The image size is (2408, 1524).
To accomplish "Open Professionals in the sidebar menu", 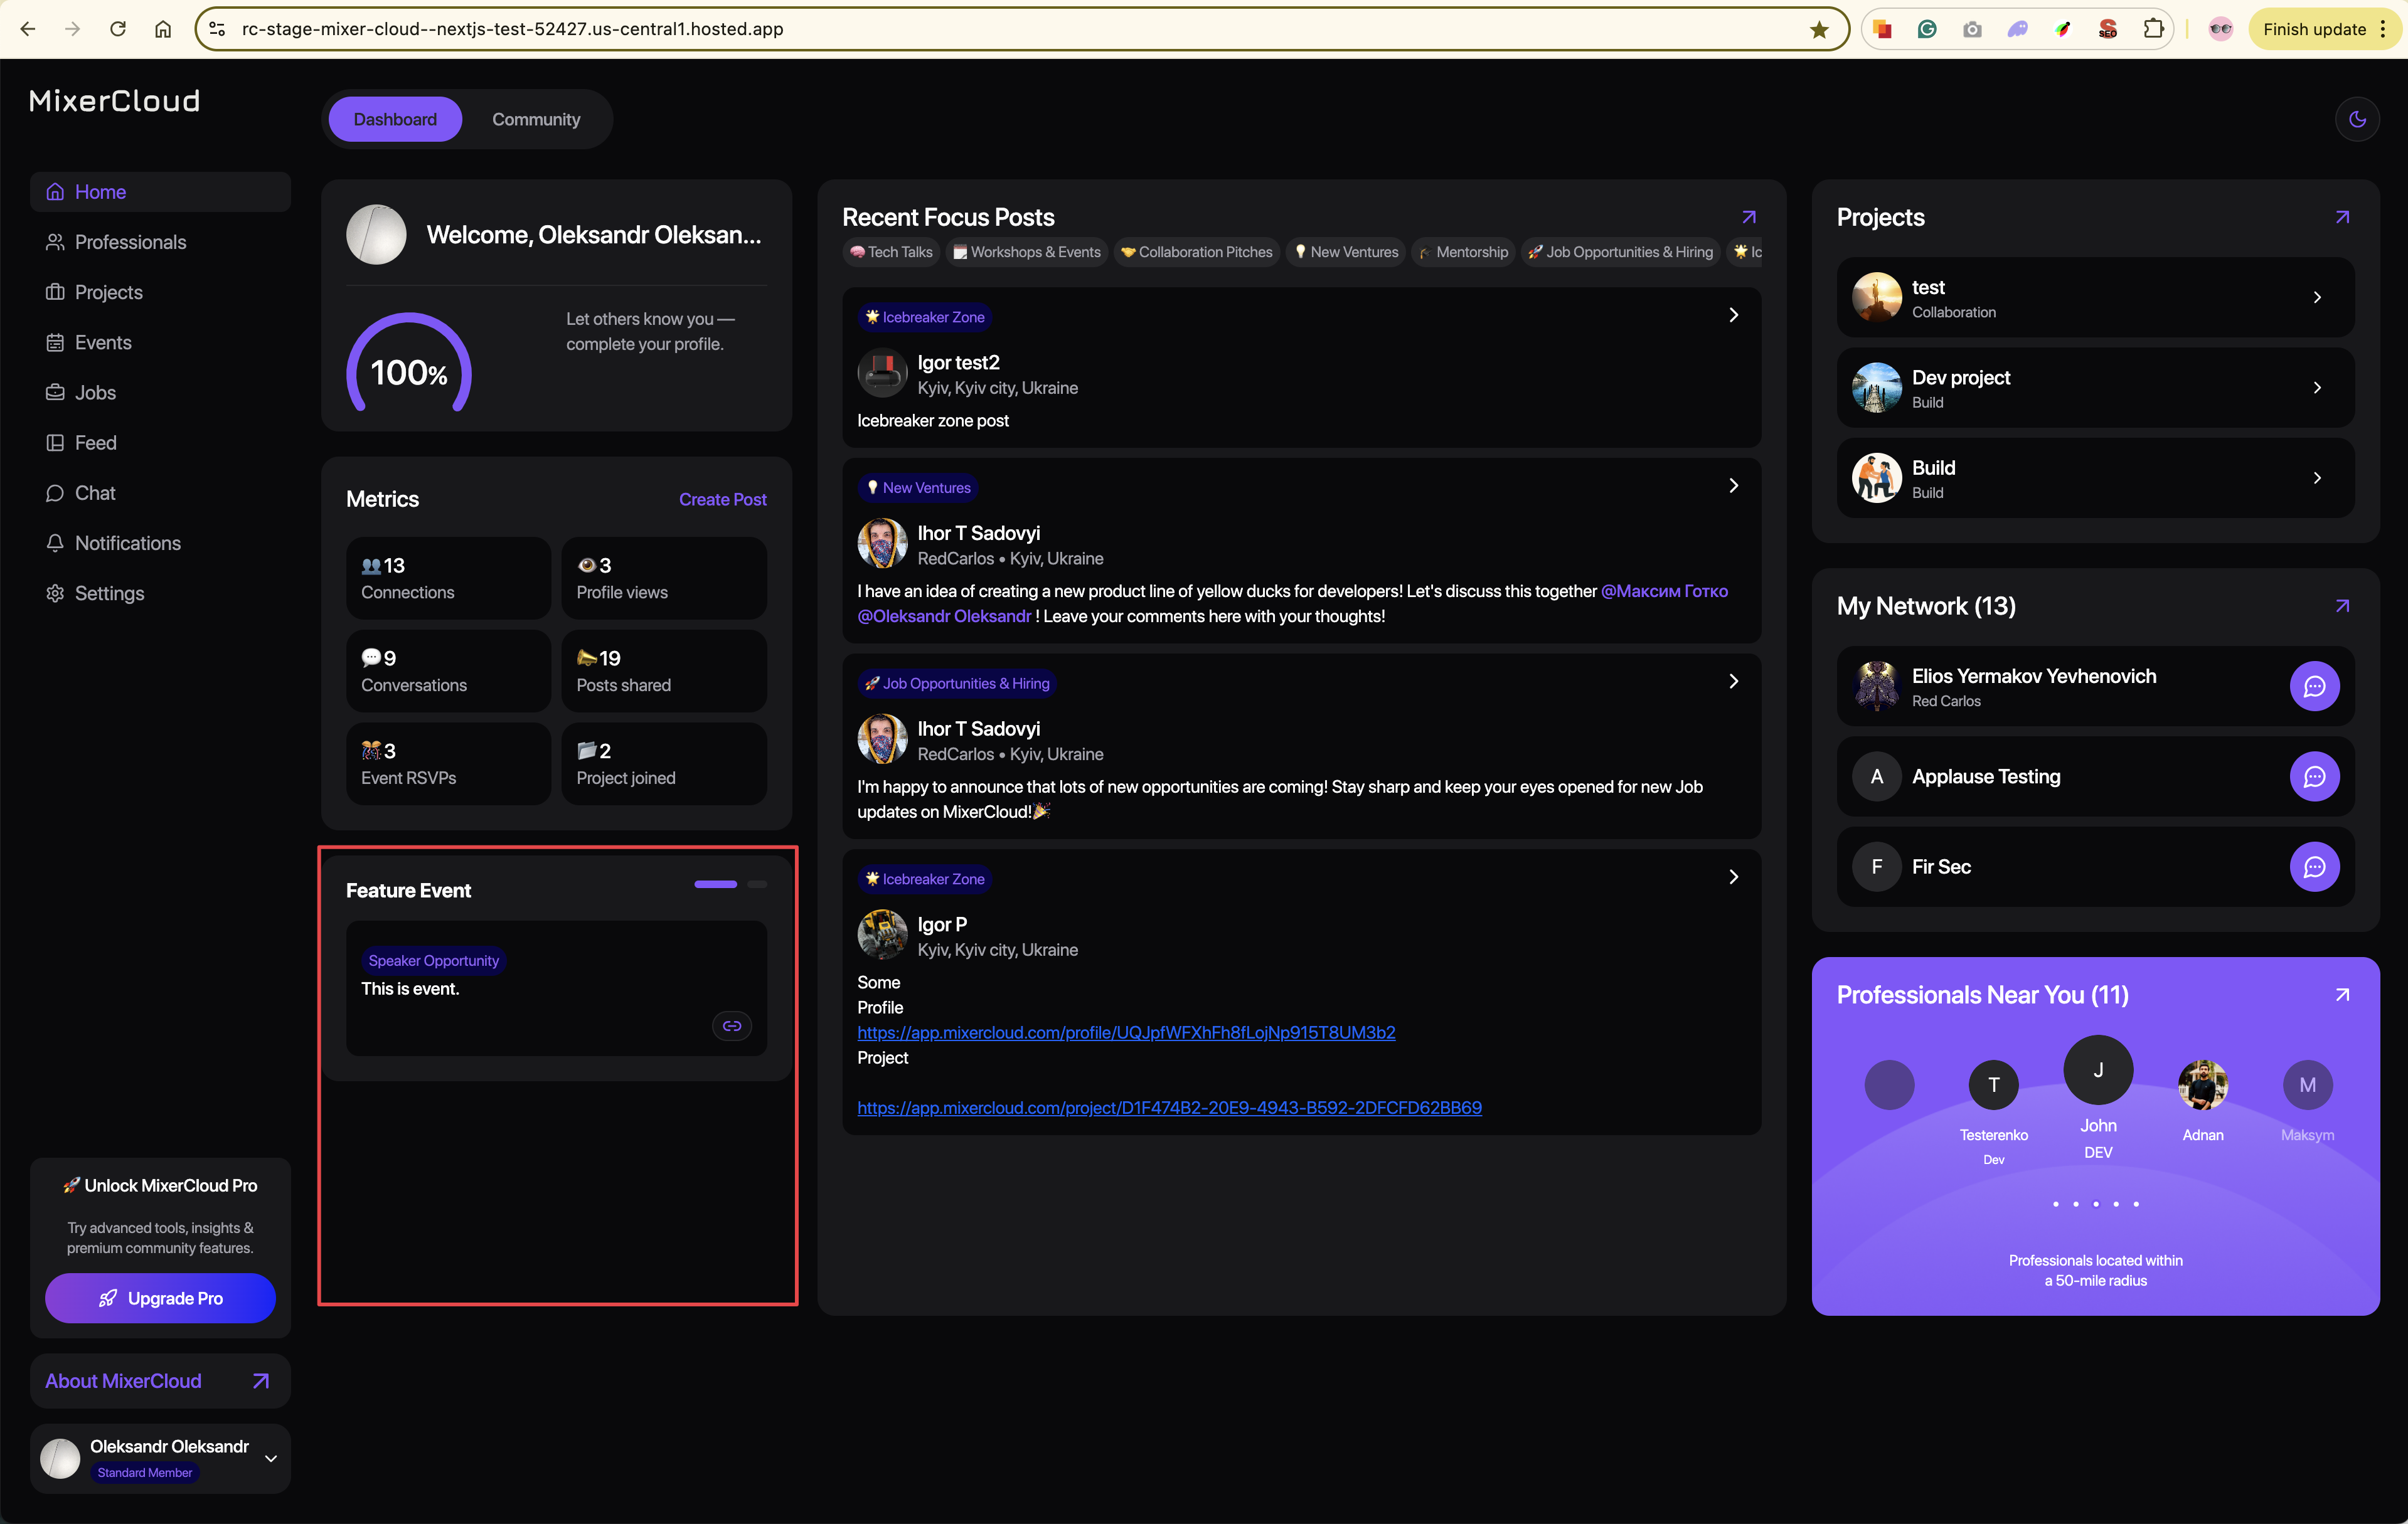I will point(130,242).
